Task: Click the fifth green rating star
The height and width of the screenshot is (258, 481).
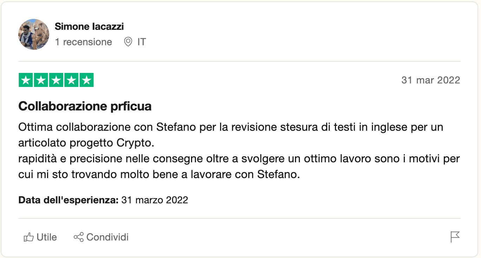Action: (x=87, y=80)
